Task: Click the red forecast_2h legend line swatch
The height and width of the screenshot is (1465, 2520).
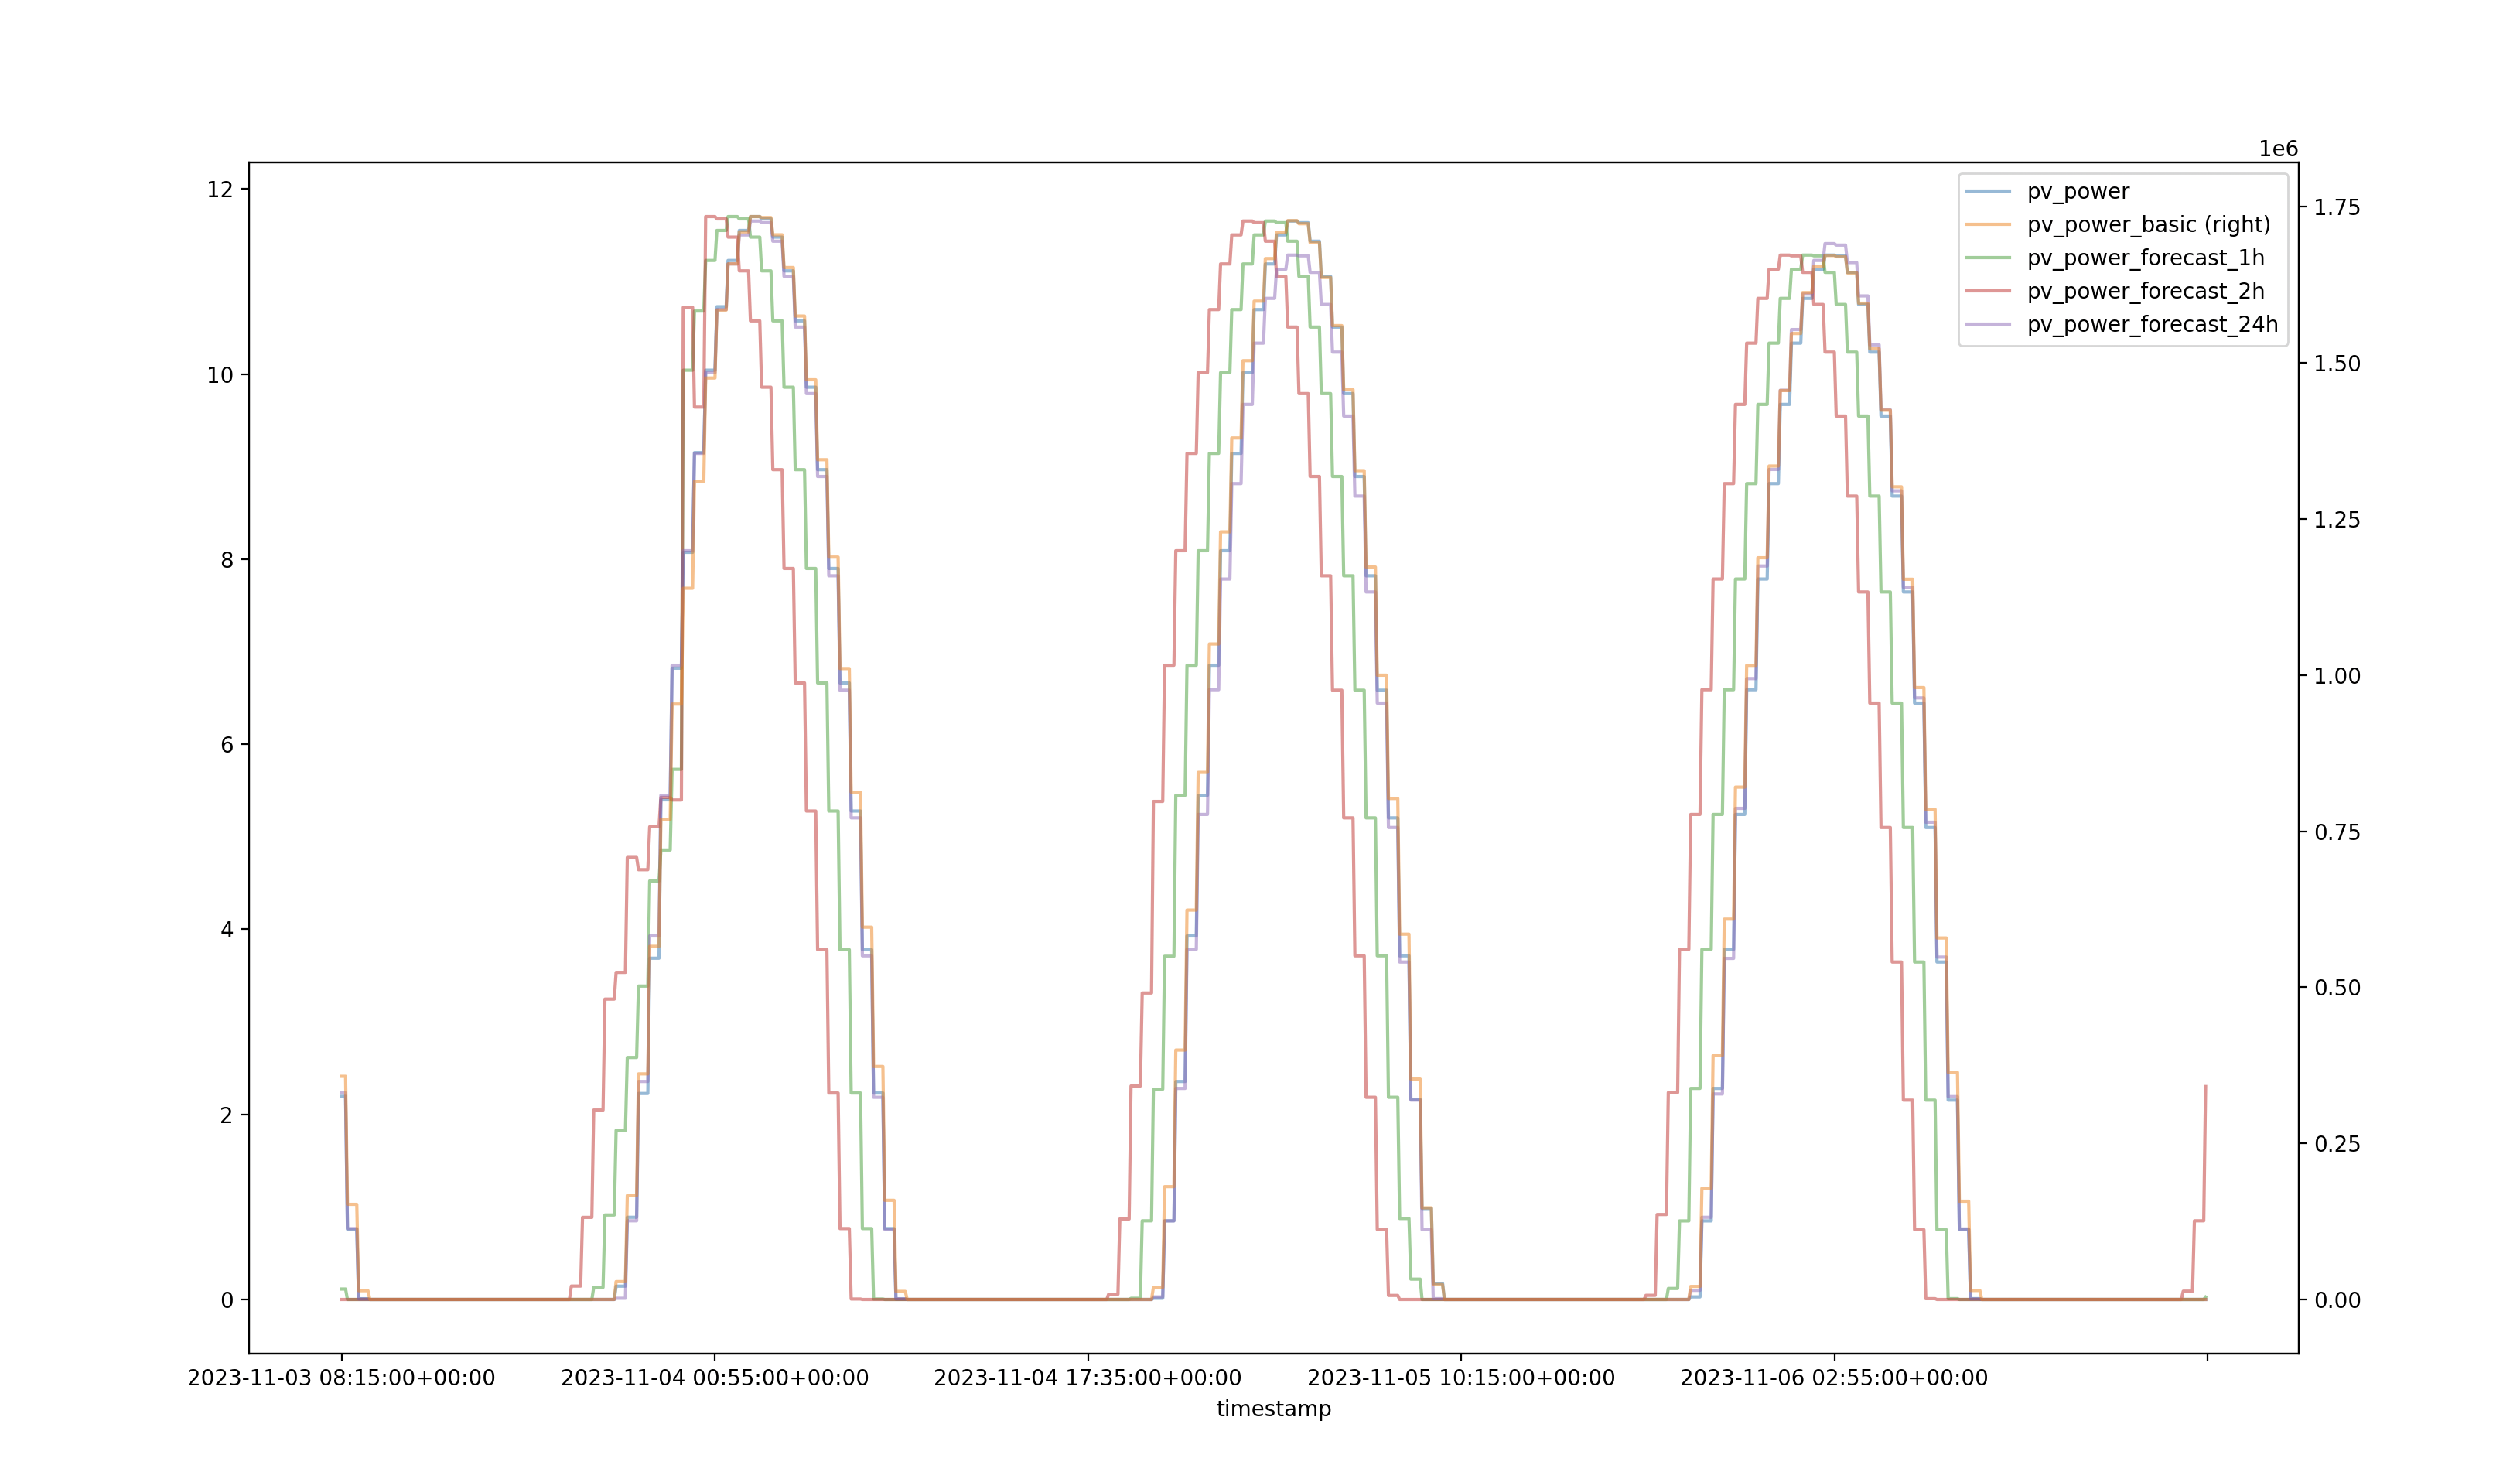Action: tap(1988, 291)
